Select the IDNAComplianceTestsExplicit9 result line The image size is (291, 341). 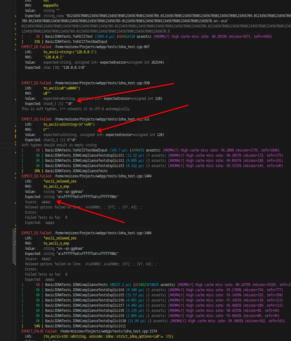coord(150,315)
